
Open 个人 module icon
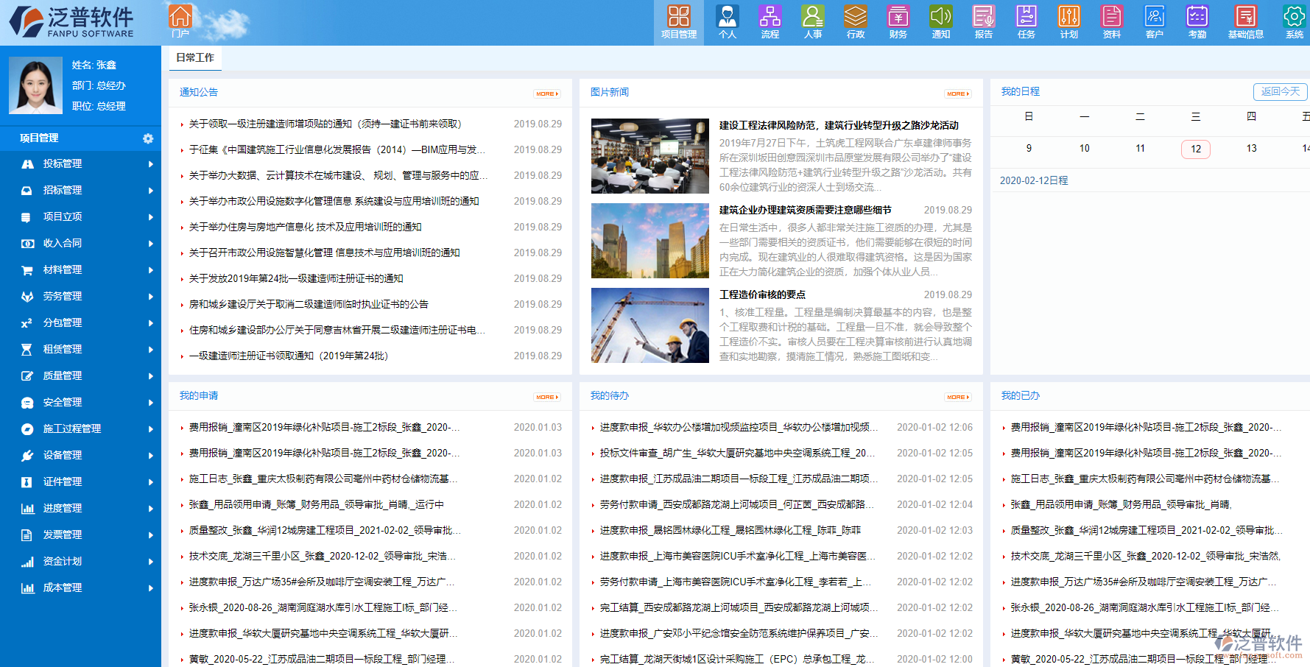coord(728,22)
